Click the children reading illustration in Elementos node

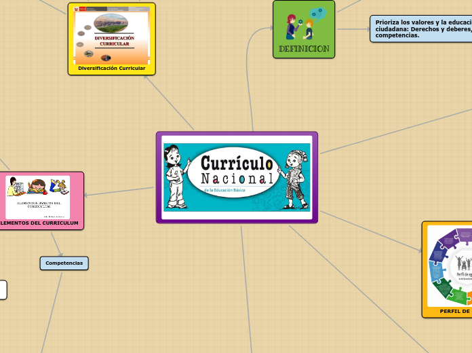(38, 187)
